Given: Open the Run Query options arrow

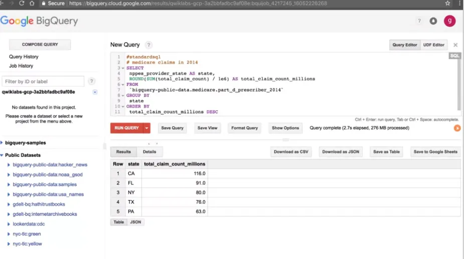Looking at the screenshot, I should [146, 128].
